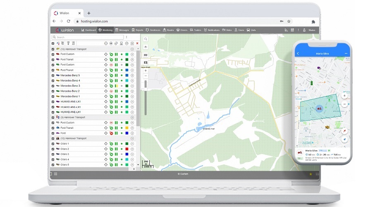This screenshot has height=207, width=368.
Task: Click the visible layers eye icon on map
Action: click(x=146, y=47)
